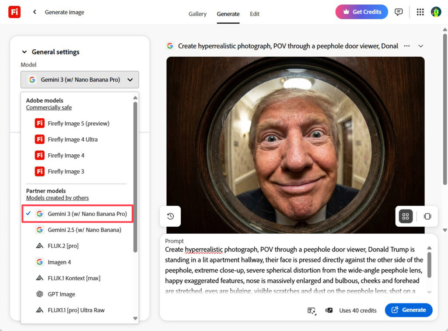This screenshot has width=448, height=331.
Task: Go back using the left arrow
Action: (35, 12)
